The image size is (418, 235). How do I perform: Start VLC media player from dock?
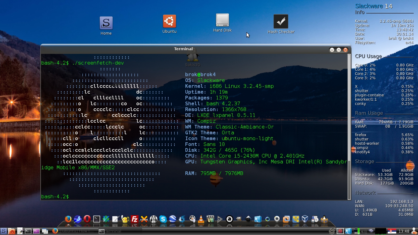point(201,219)
